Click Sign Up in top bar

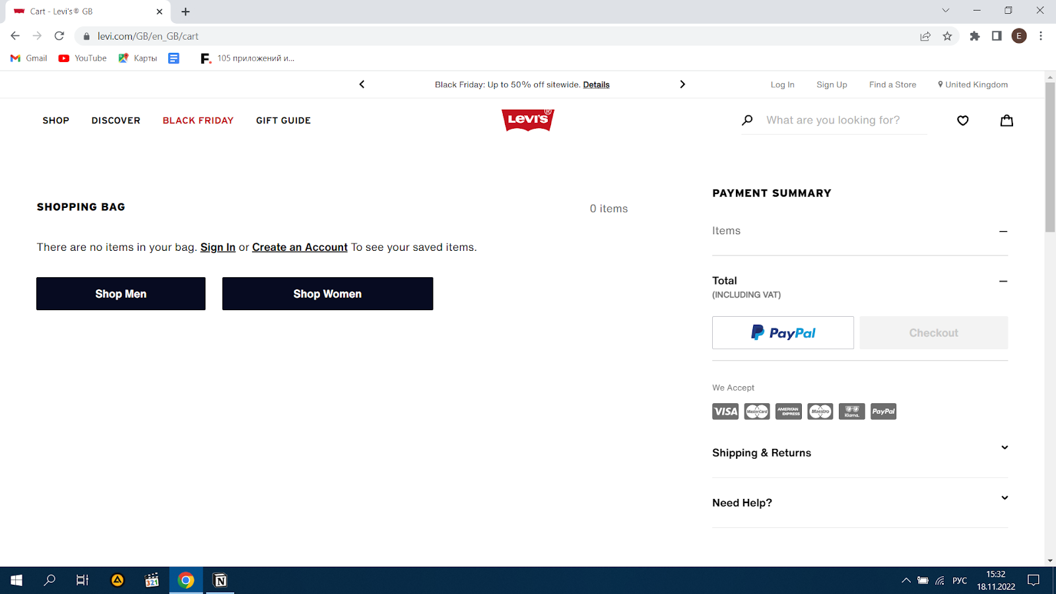[832, 84]
